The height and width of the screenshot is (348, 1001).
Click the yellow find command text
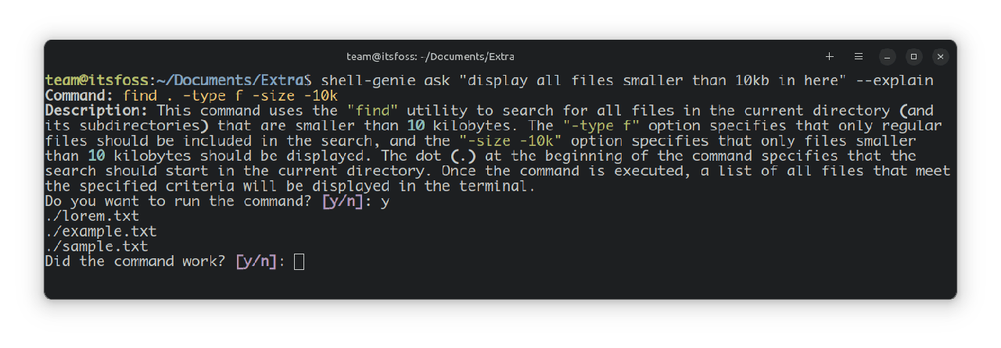point(231,96)
